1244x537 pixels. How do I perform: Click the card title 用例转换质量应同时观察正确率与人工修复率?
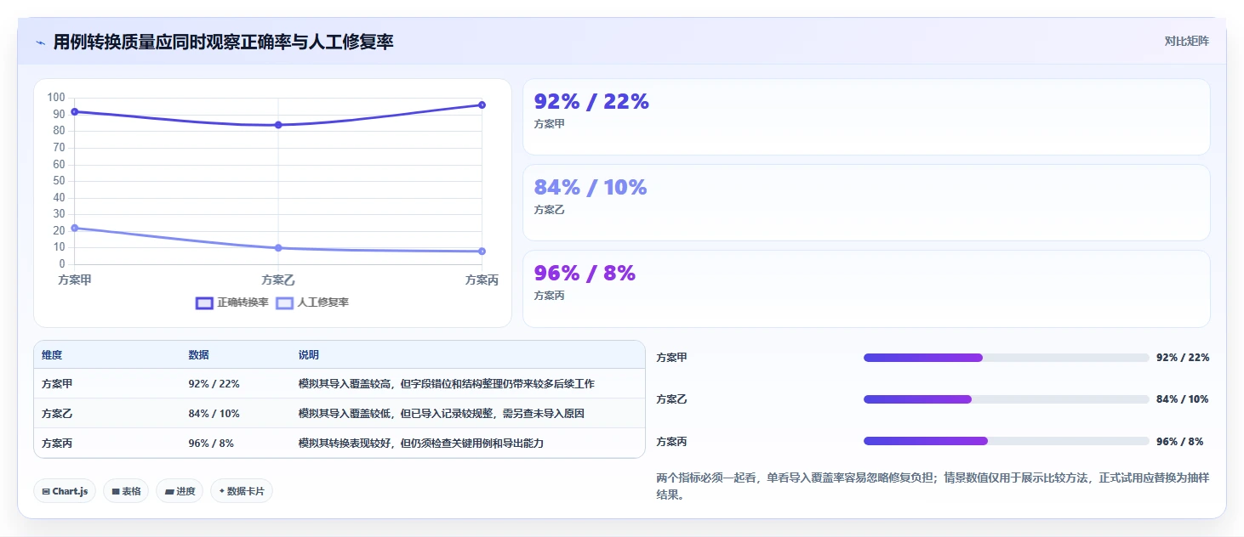pos(224,42)
